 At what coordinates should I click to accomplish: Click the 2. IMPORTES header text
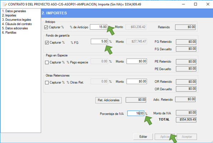coord(54,13)
